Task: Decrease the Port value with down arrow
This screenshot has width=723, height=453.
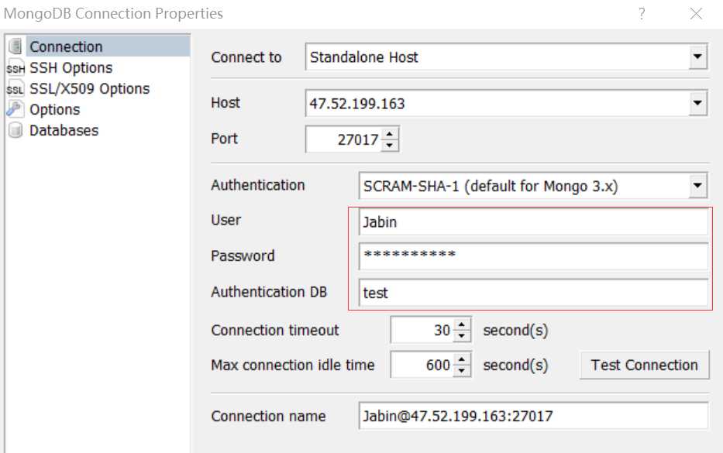Action: point(390,145)
